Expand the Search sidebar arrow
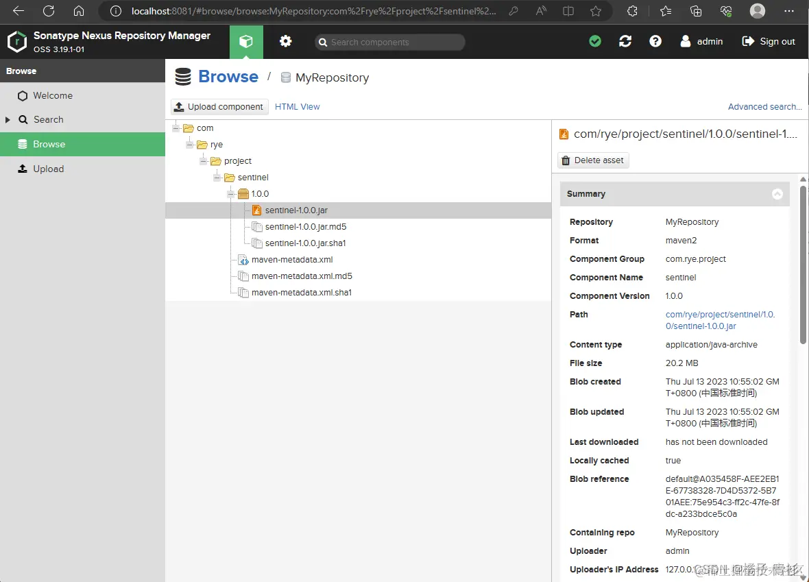This screenshot has width=809, height=582. (8, 120)
